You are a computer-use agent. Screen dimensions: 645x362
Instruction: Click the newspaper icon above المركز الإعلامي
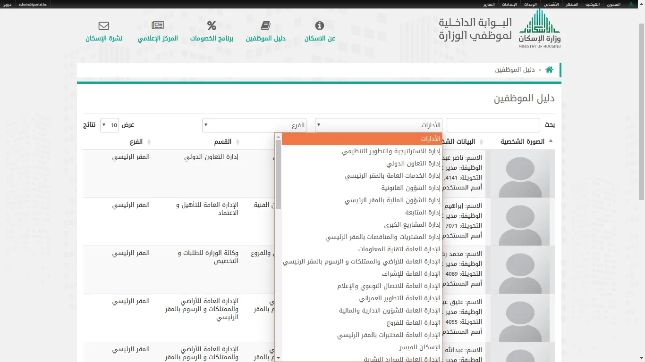pos(158,25)
